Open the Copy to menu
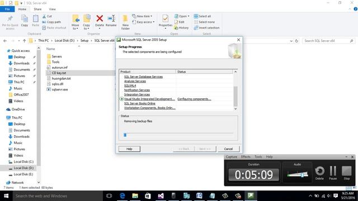This screenshot has height=201, width=358. pos(87,22)
